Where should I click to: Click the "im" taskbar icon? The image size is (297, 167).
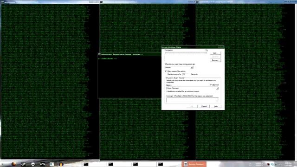tap(42, 164)
